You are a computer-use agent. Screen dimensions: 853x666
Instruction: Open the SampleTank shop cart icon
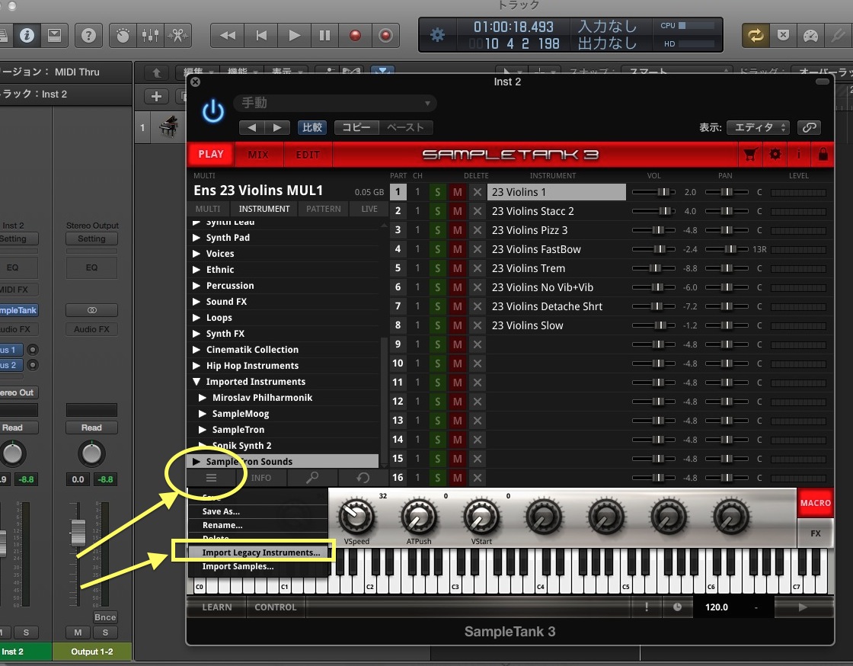pos(750,155)
